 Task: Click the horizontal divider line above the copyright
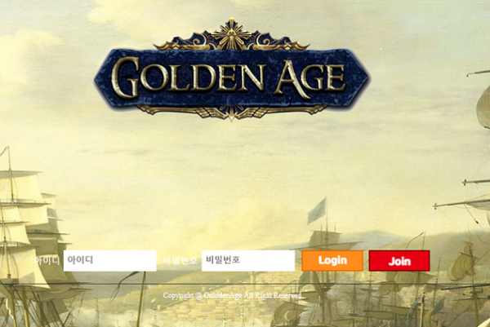tap(245, 284)
